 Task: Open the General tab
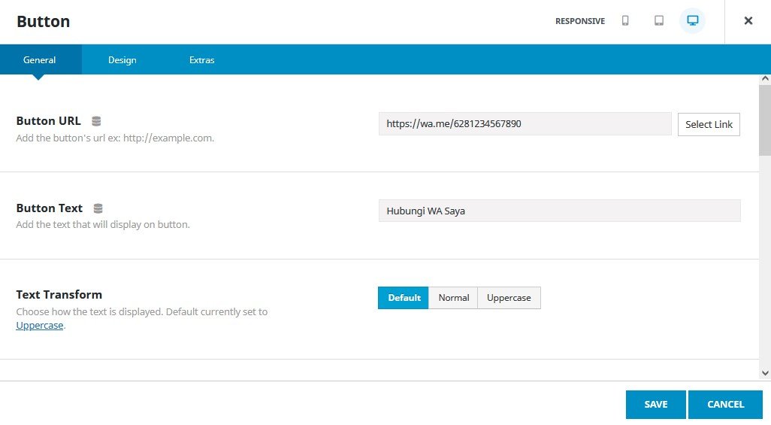pyautogui.click(x=40, y=60)
